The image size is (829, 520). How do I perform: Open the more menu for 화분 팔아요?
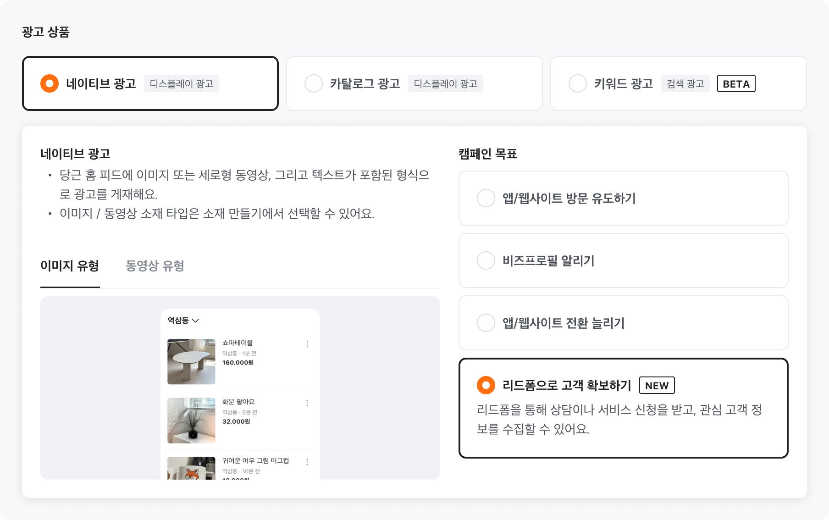pos(307,403)
